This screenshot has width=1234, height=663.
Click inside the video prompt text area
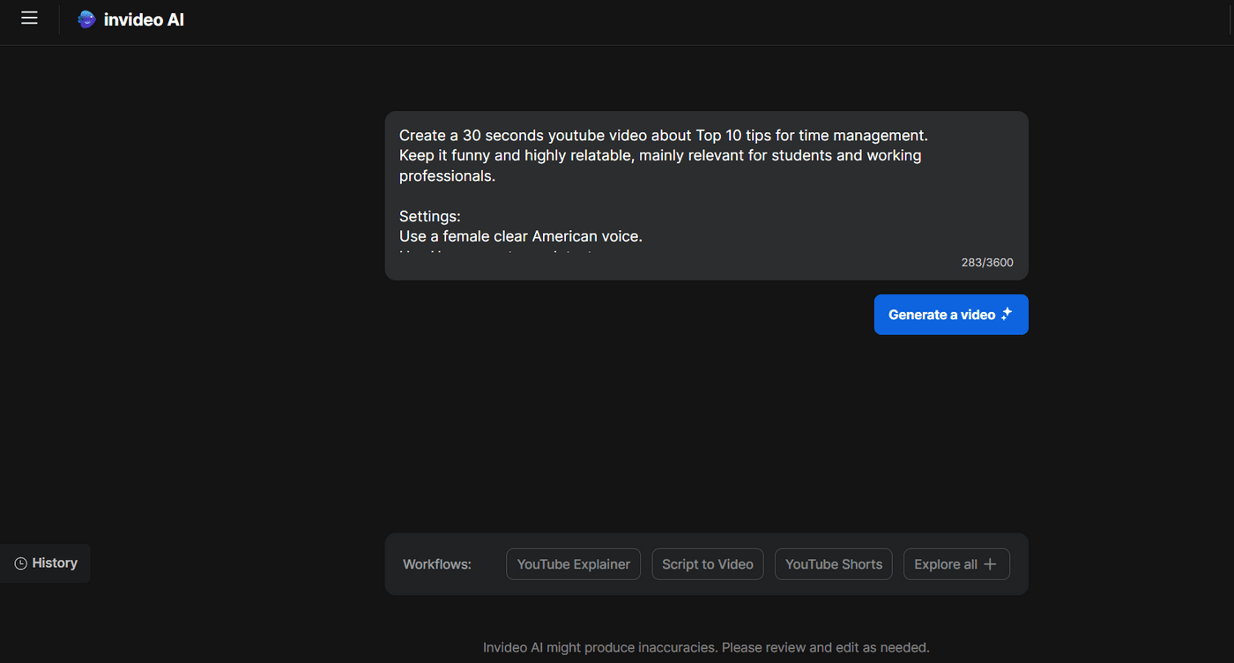[x=705, y=194]
